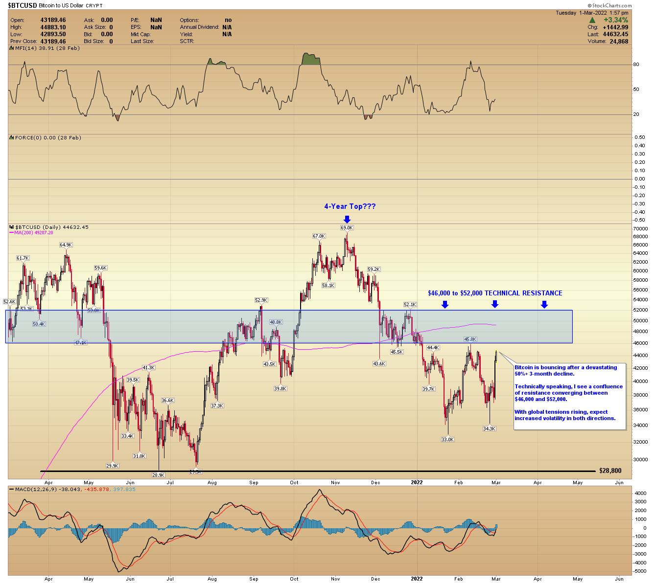Click the 31.0K price label

[x=139, y=456]
